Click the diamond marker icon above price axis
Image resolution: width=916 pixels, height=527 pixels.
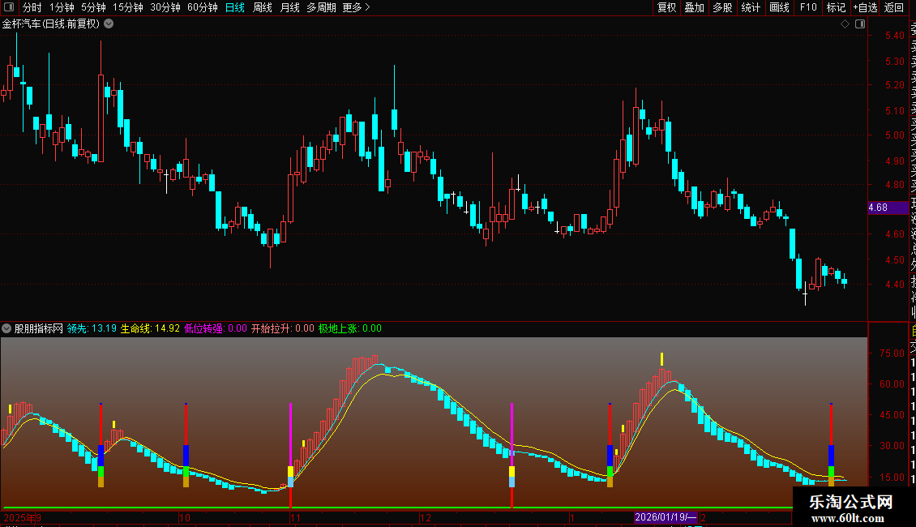coord(845,24)
